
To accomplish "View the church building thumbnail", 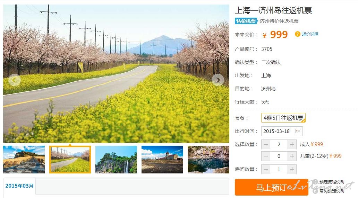I will tap(162, 160).
